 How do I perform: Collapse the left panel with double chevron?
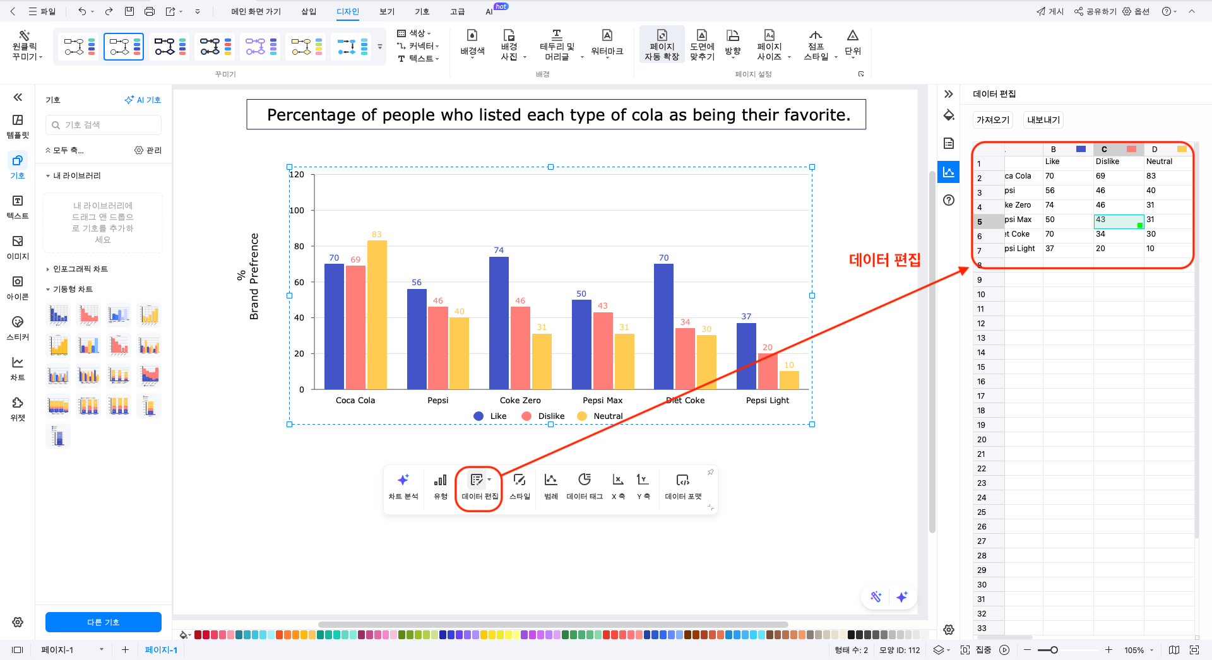coord(18,97)
